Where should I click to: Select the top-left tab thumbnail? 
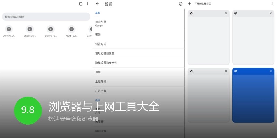(208, 40)
